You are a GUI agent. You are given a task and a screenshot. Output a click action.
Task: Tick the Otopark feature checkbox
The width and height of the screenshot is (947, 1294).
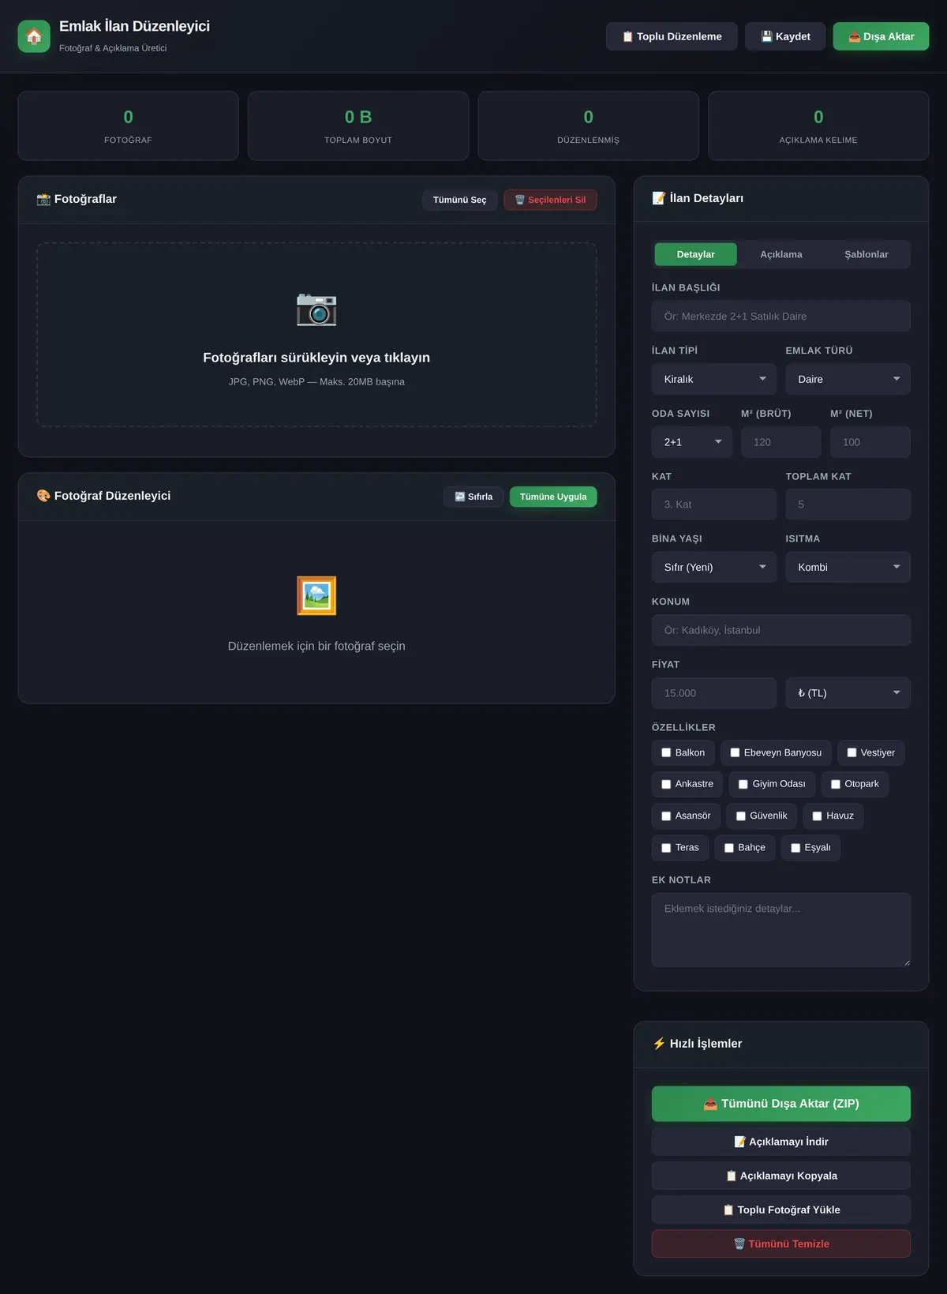(x=836, y=785)
